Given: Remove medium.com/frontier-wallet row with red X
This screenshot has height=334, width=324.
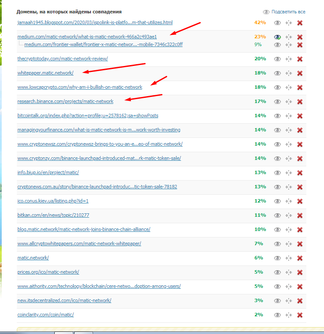Looking at the screenshot, I should coord(300,45).
